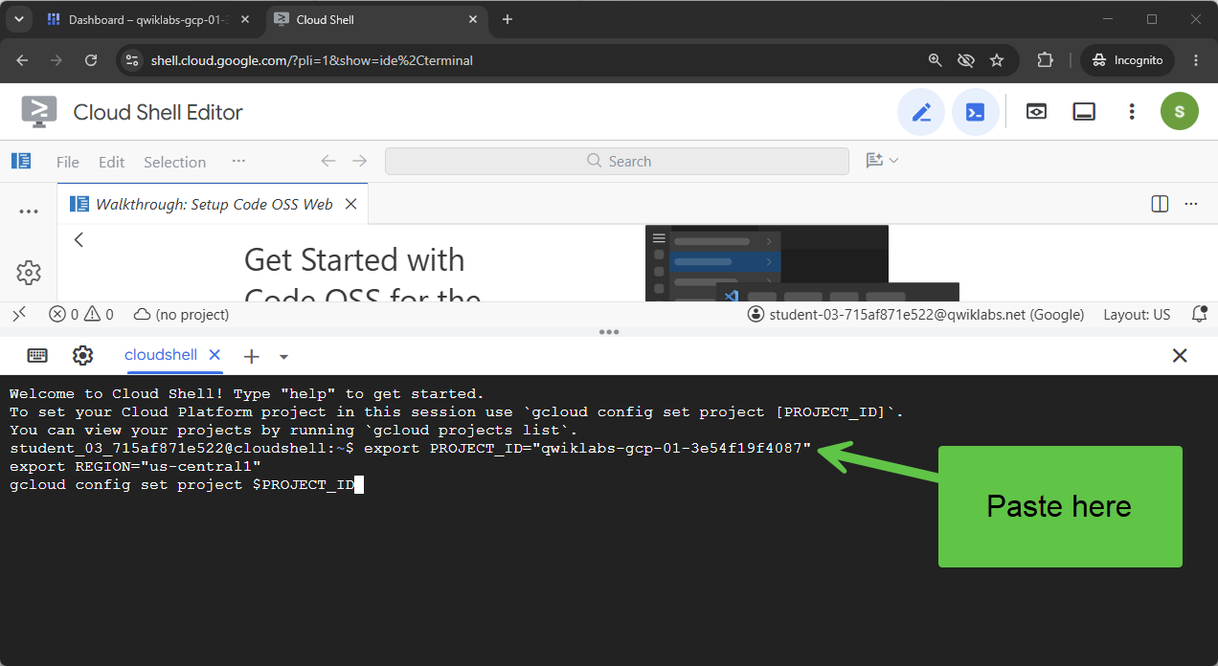Viewport: 1218px width, 666px height.
Task: Click the session window layout icon
Action: (x=1084, y=112)
